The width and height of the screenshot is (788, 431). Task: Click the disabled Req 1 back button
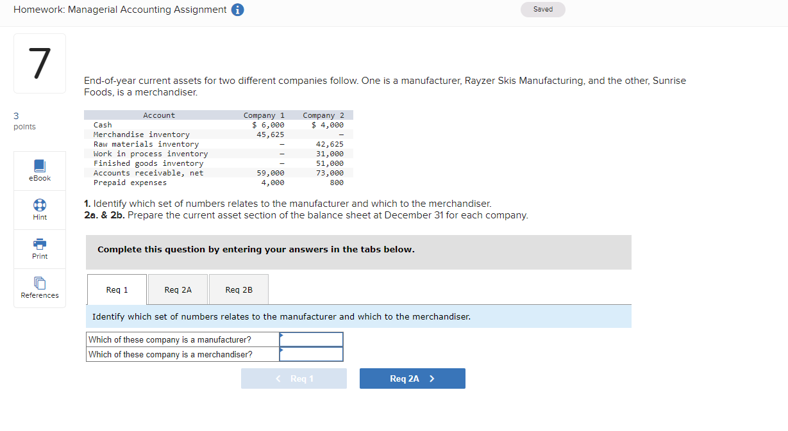coord(294,378)
